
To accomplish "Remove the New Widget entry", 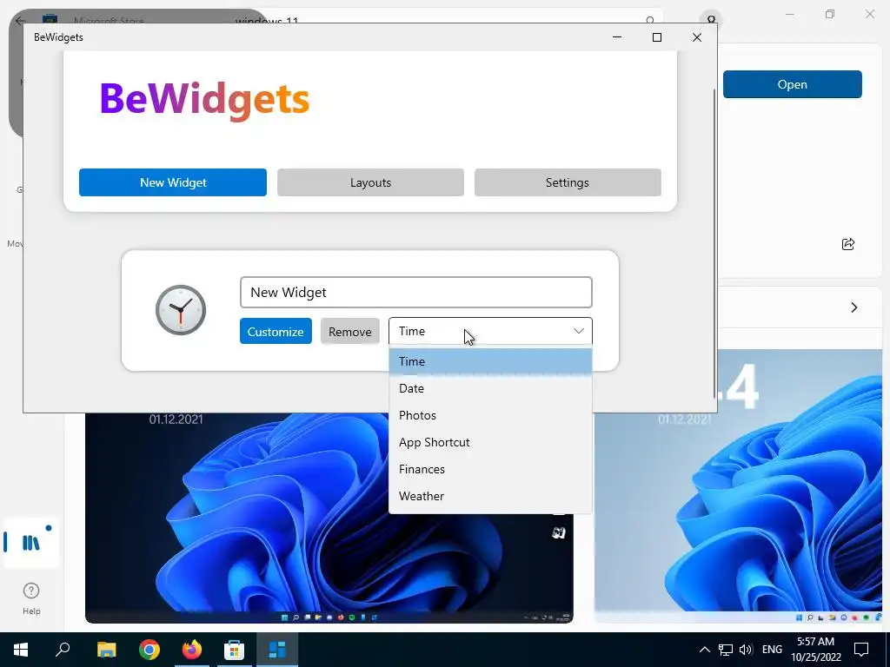I will tap(349, 331).
